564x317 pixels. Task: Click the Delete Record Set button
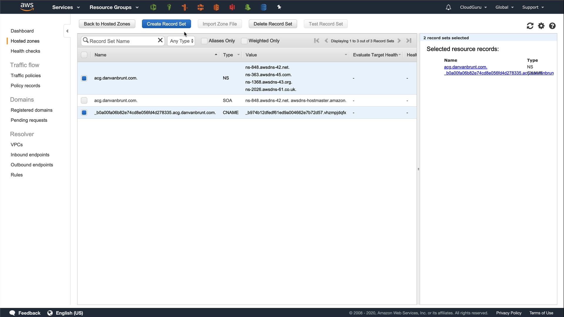click(x=273, y=24)
